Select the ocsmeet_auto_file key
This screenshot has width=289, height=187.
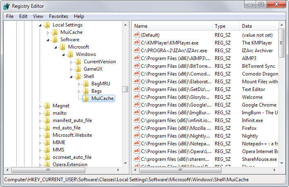pyautogui.click(x=72, y=157)
